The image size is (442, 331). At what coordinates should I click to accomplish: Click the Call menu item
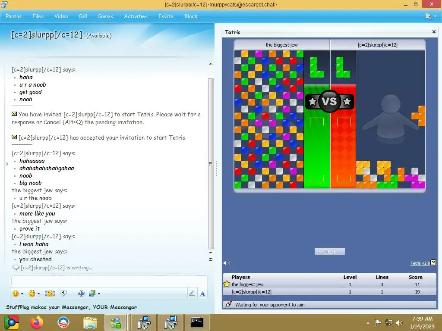click(x=82, y=16)
